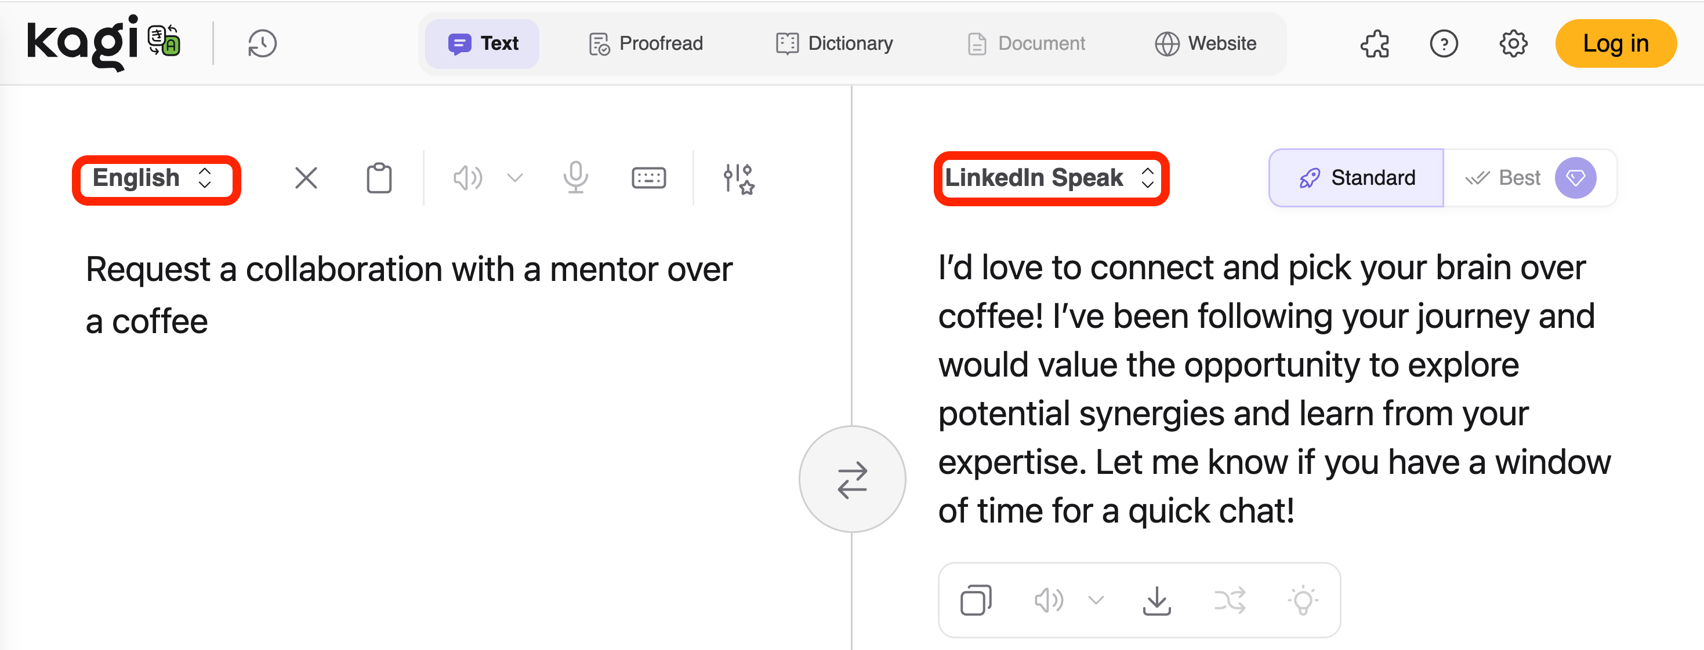Viewport: 1704px width, 650px height.
Task: Download the translation output
Action: (1156, 600)
